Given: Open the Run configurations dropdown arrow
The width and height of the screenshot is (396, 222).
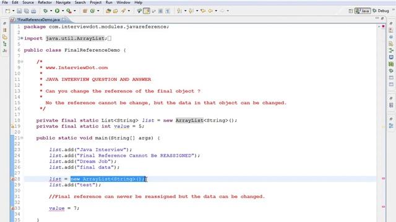Looking at the screenshot, I should coord(62,11).
